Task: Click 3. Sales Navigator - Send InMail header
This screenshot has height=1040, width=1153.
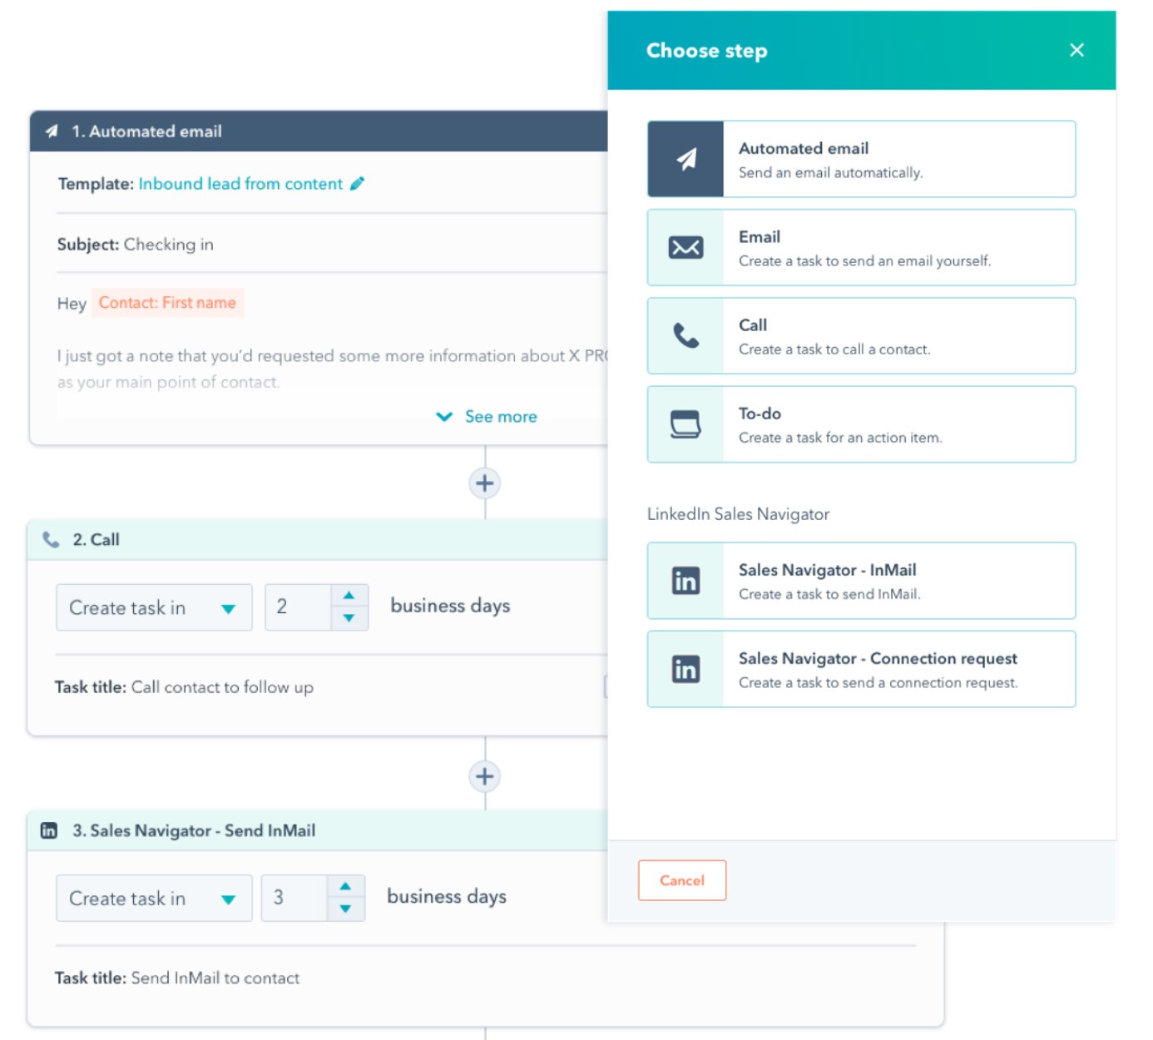Action: click(x=318, y=830)
